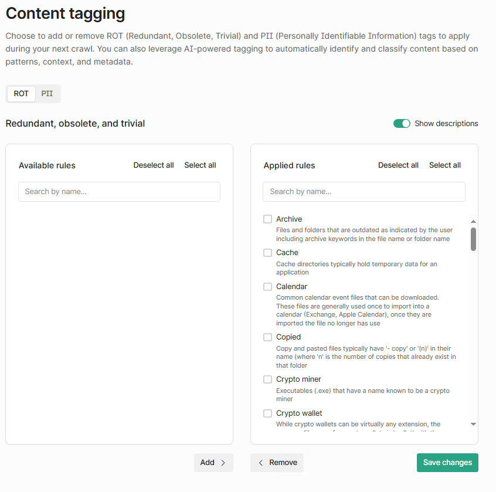
Task: Click Deselect all in Available rules
Action: click(x=154, y=165)
